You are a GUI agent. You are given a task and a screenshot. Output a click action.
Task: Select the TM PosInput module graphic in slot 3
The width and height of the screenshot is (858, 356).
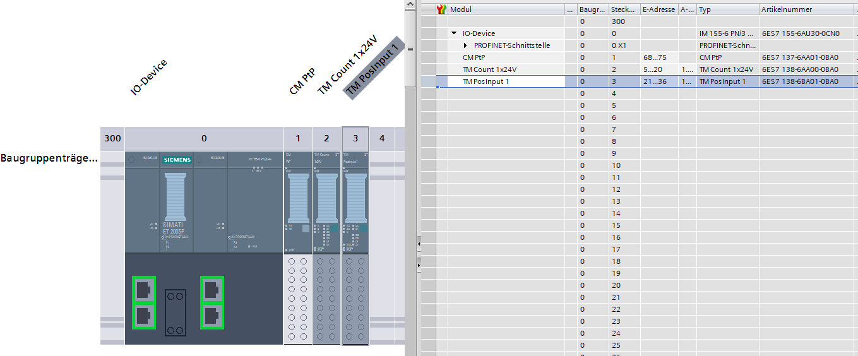[x=355, y=247]
